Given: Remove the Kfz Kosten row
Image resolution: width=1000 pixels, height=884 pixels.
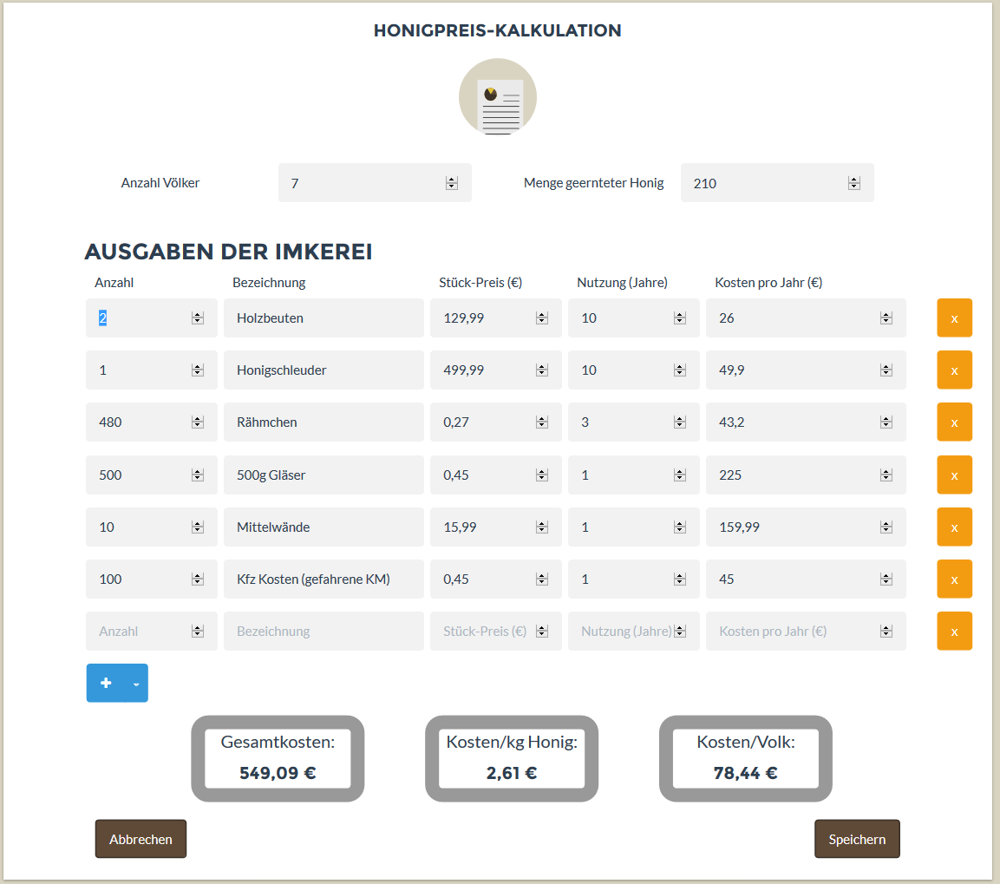Looking at the screenshot, I should (954, 579).
